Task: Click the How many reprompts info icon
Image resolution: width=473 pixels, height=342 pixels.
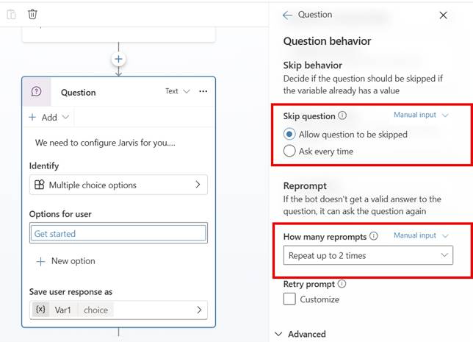Action: click(374, 236)
